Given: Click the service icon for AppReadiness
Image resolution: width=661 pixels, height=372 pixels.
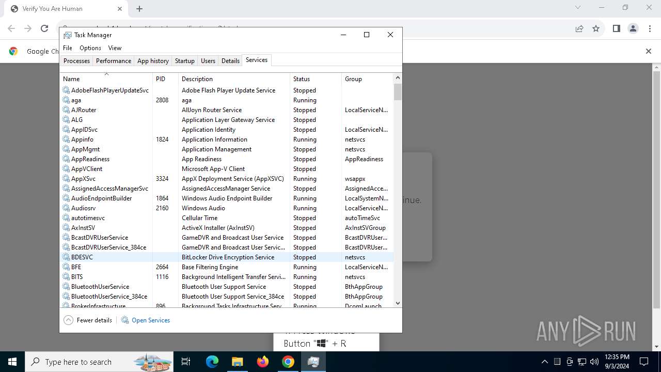Looking at the screenshot, I should tap(66, 159).
